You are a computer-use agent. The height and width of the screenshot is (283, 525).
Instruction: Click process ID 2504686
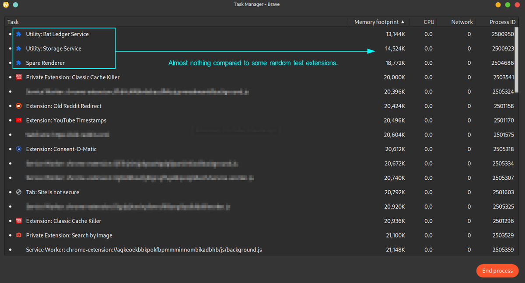click(503, 63)
